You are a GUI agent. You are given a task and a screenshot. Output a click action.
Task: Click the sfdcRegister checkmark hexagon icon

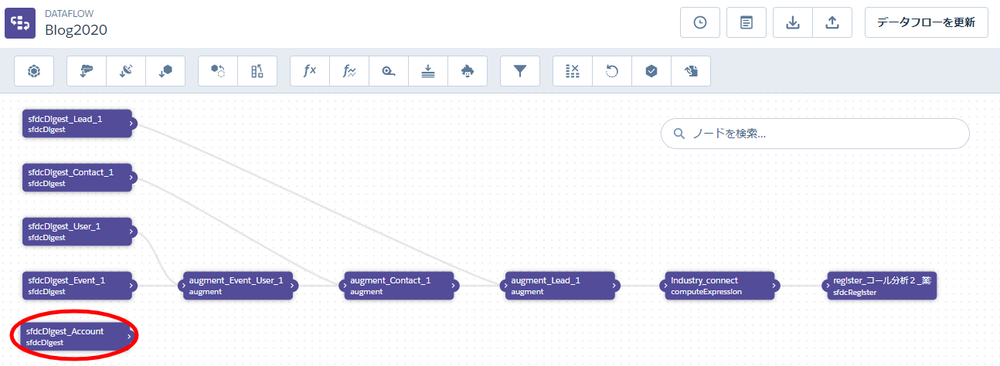pyautogui.click(x=651, y=71)
